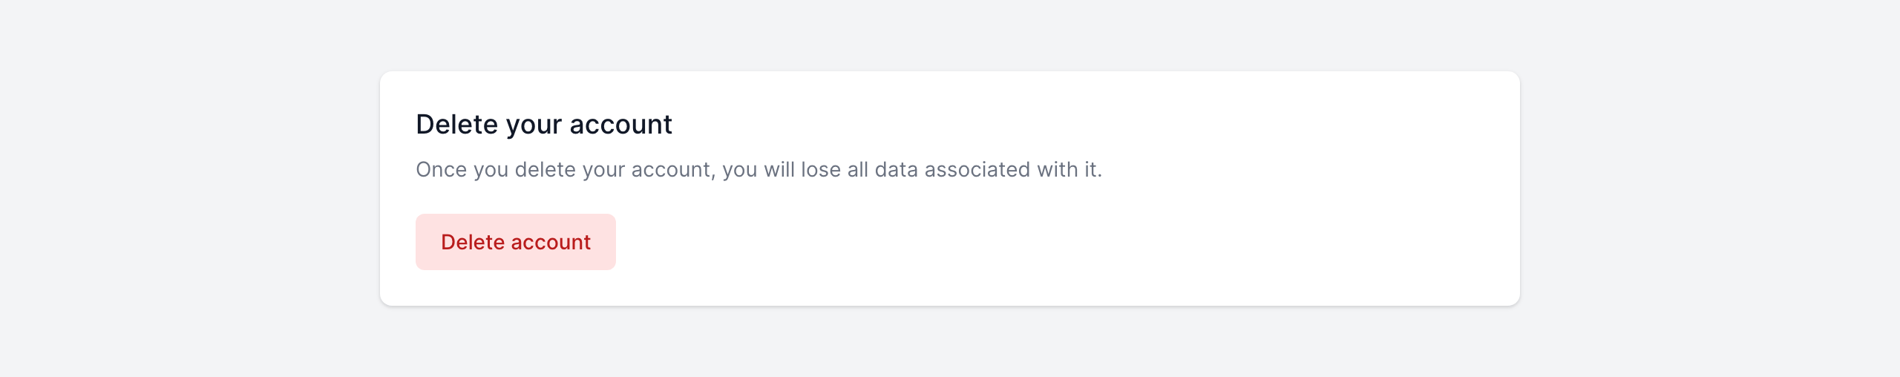Click the word "your" in the heading

pos(534,125)
